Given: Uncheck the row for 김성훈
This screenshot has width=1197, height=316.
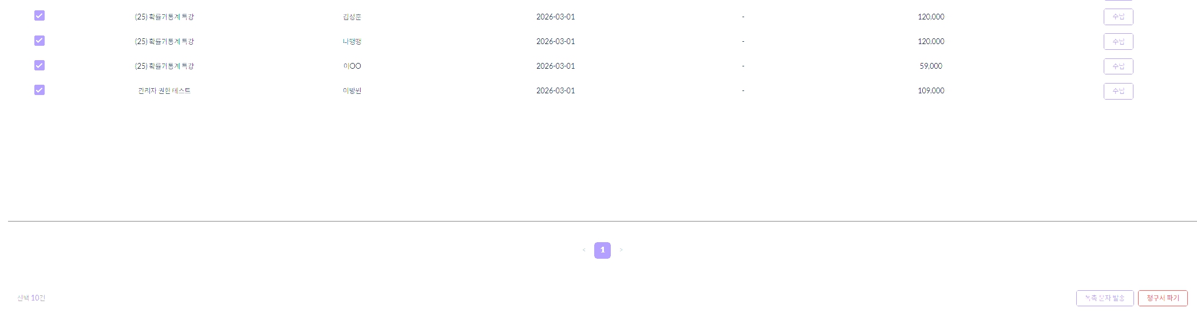Looking at the screenshot, I should pos(39,16).
